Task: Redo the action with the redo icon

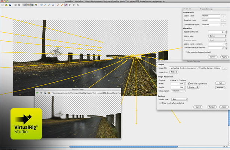Action: (x=19, y=5)
